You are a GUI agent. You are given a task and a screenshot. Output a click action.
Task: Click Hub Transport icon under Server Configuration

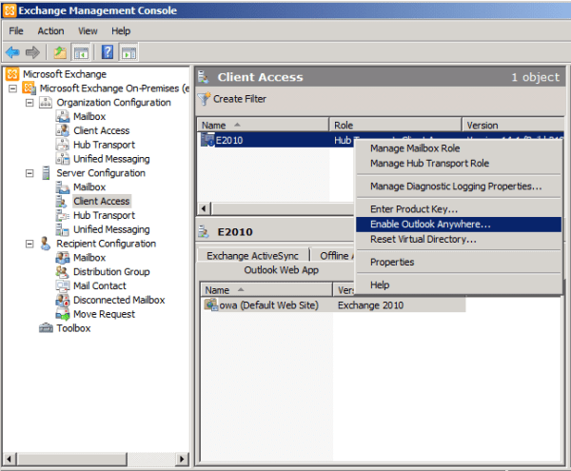click(x=63, y=215)
